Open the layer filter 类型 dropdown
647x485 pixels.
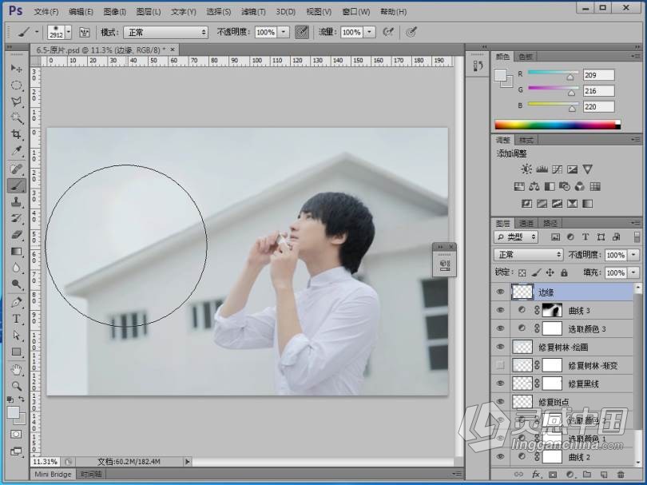[x=516, y=237]
